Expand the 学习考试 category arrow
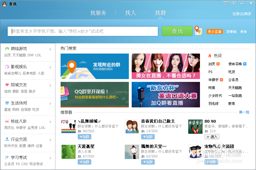 coord(50,158)
